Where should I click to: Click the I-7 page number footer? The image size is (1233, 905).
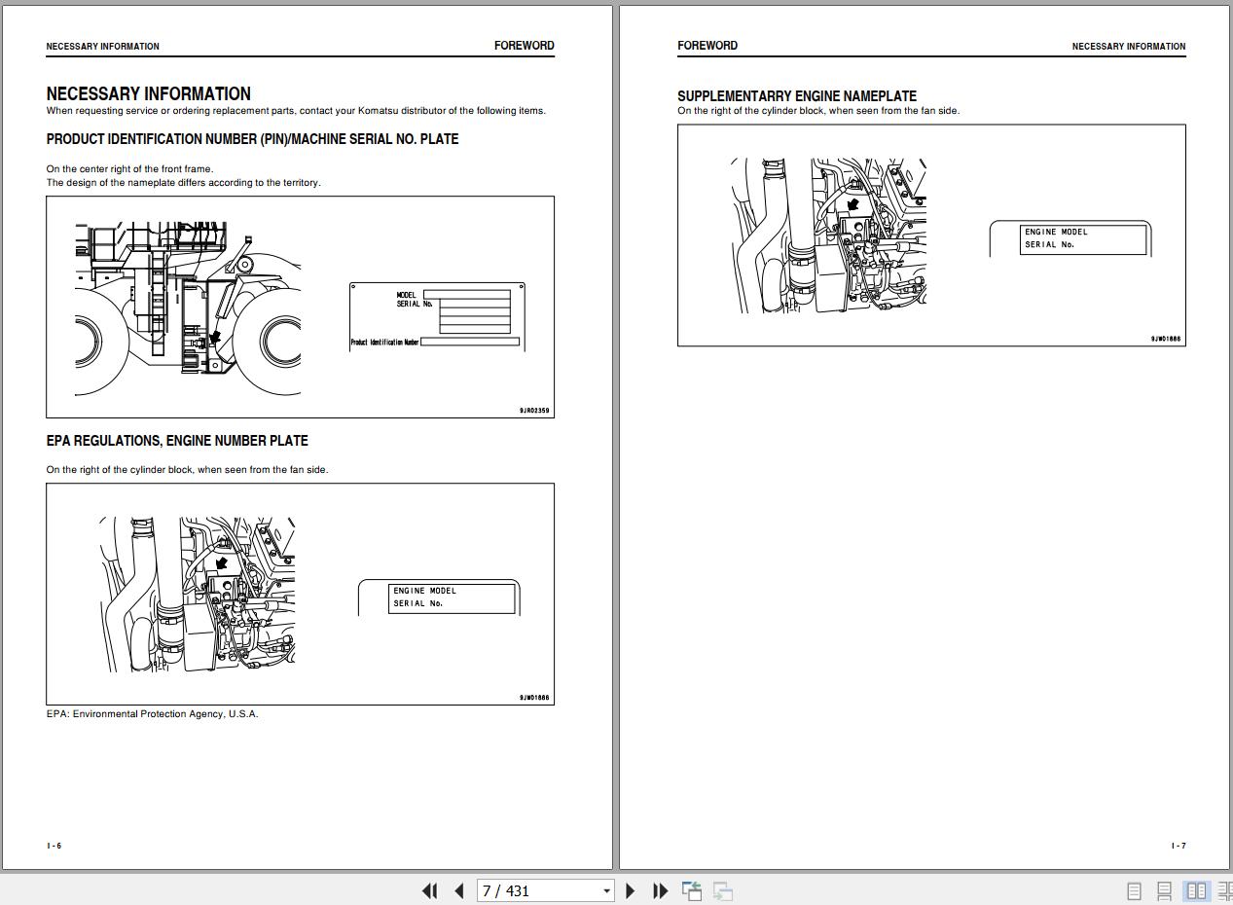1179,846
